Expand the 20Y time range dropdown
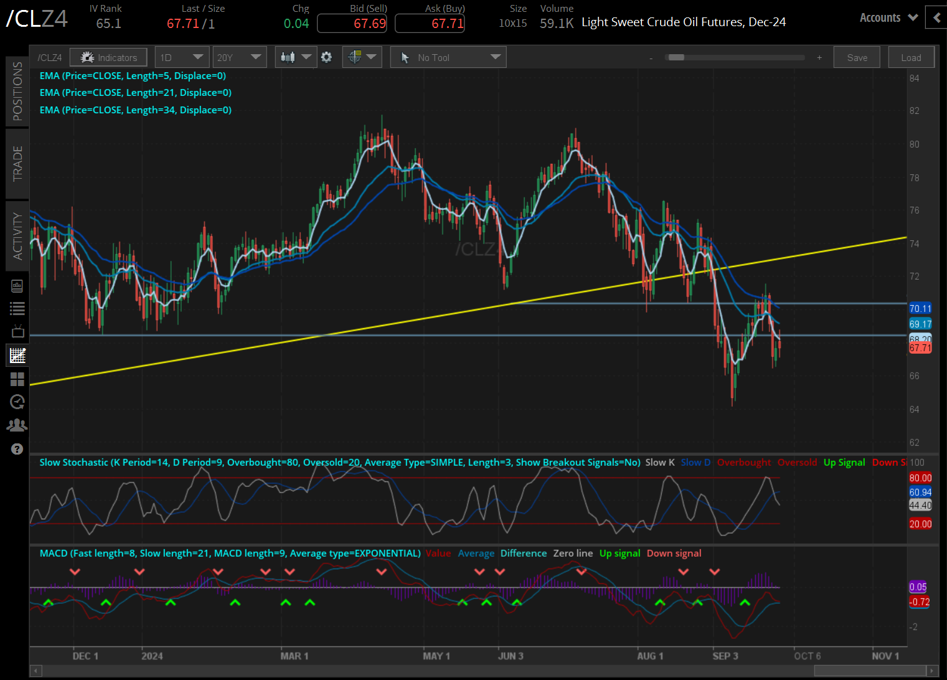This screenshot has width=947, height=680. (x=239, y=57)
